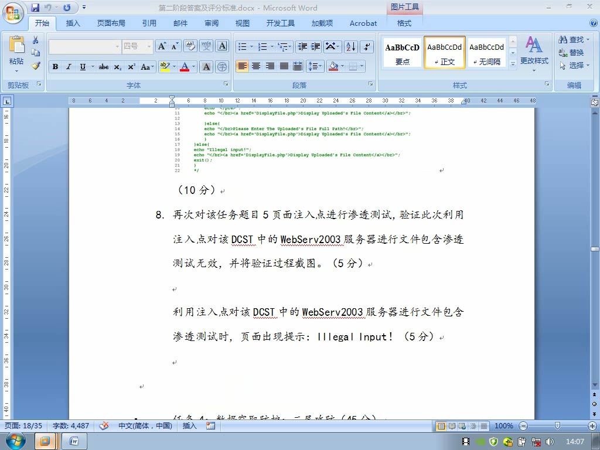
Task: Apply red font color A
Action: [x=185, y=67]
